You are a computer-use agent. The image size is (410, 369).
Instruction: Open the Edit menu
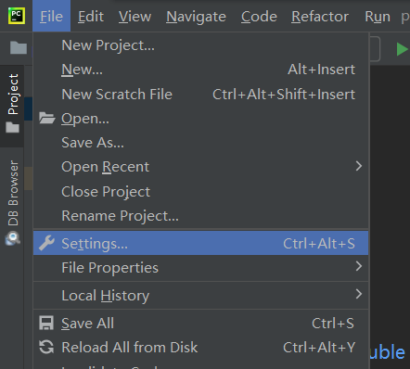pos(91,17)
